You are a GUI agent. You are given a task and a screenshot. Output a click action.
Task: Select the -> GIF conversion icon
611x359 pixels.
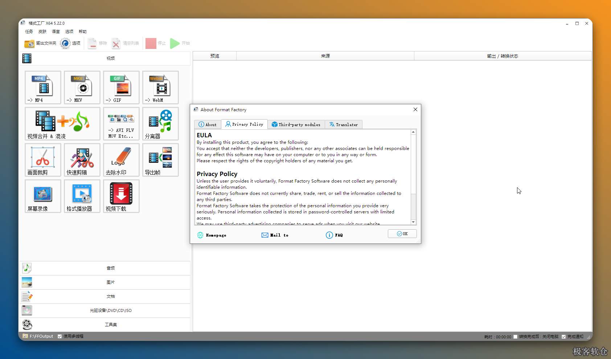click(x=121, y=87)
